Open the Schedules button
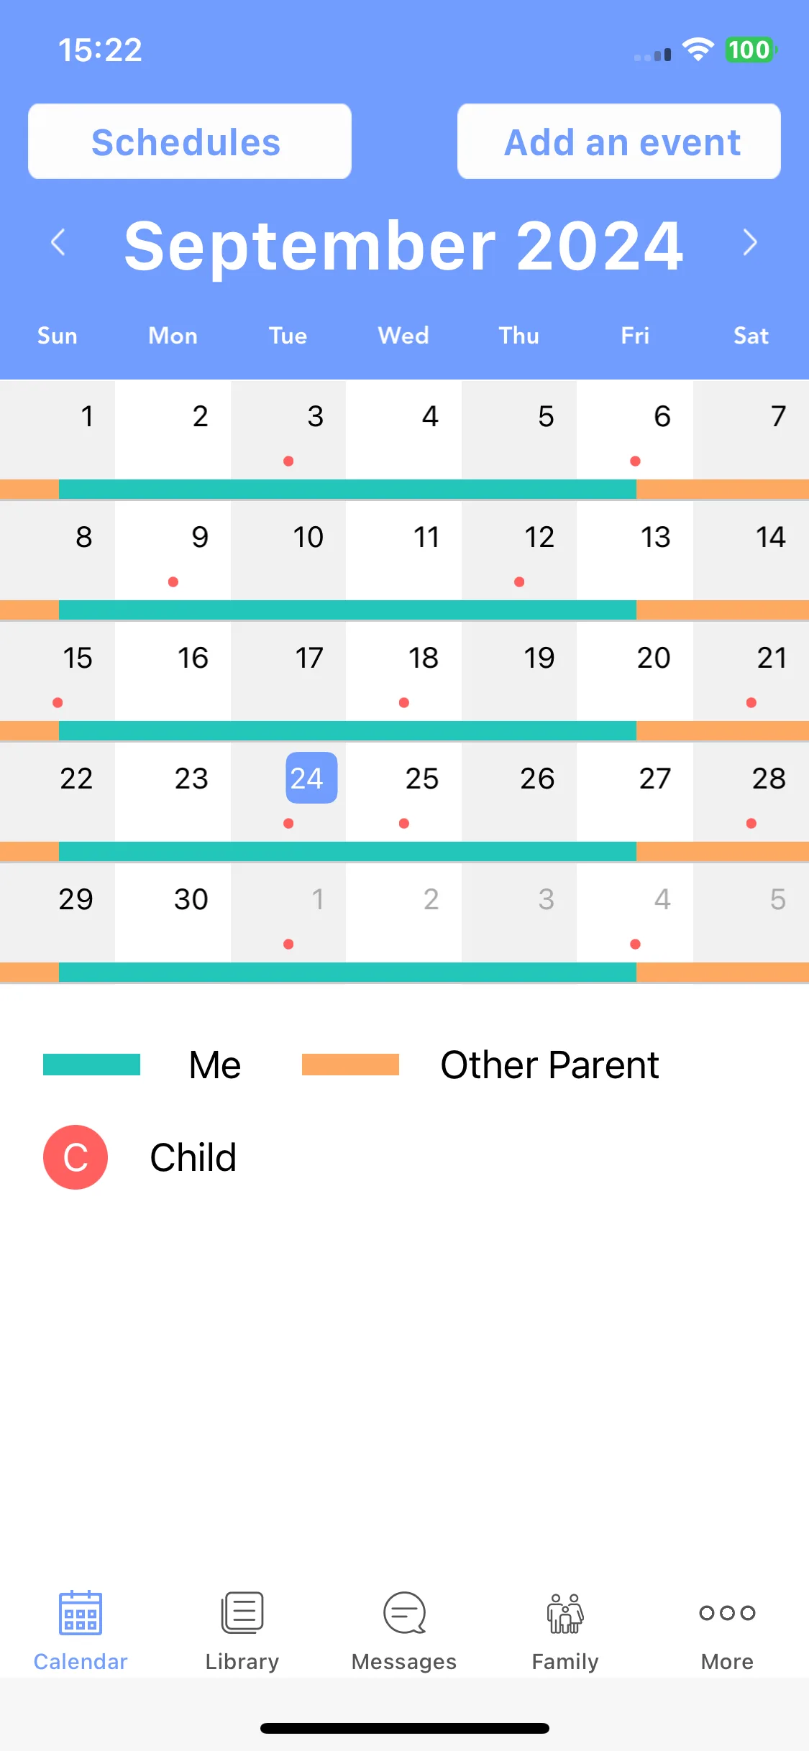This screenshot has width=809, height=1751. 190,142
